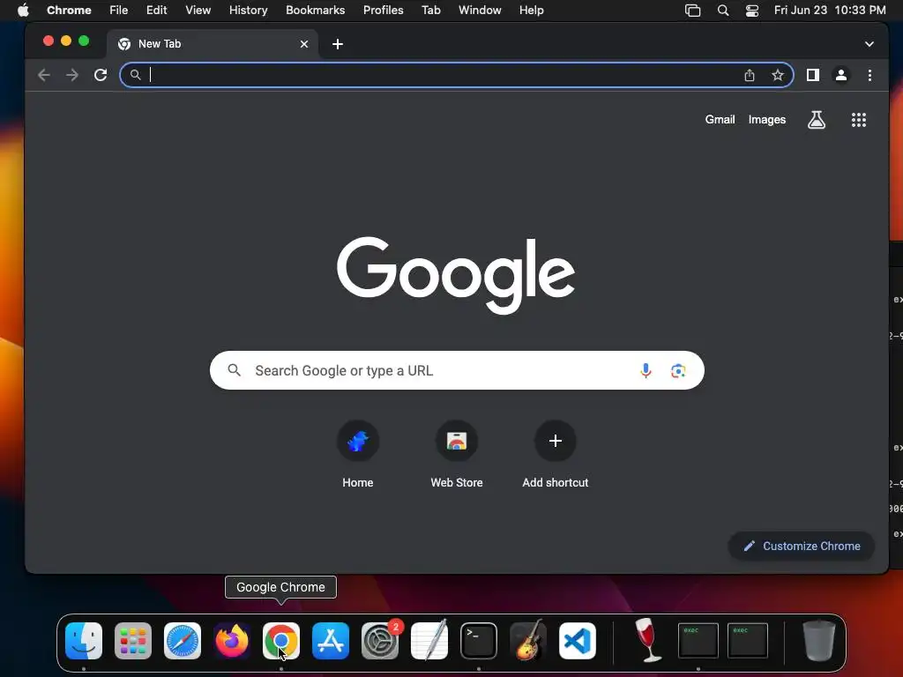The height and width of the screenshot is (677, 903).
Task: Open Google Images link
Action: 766,120
